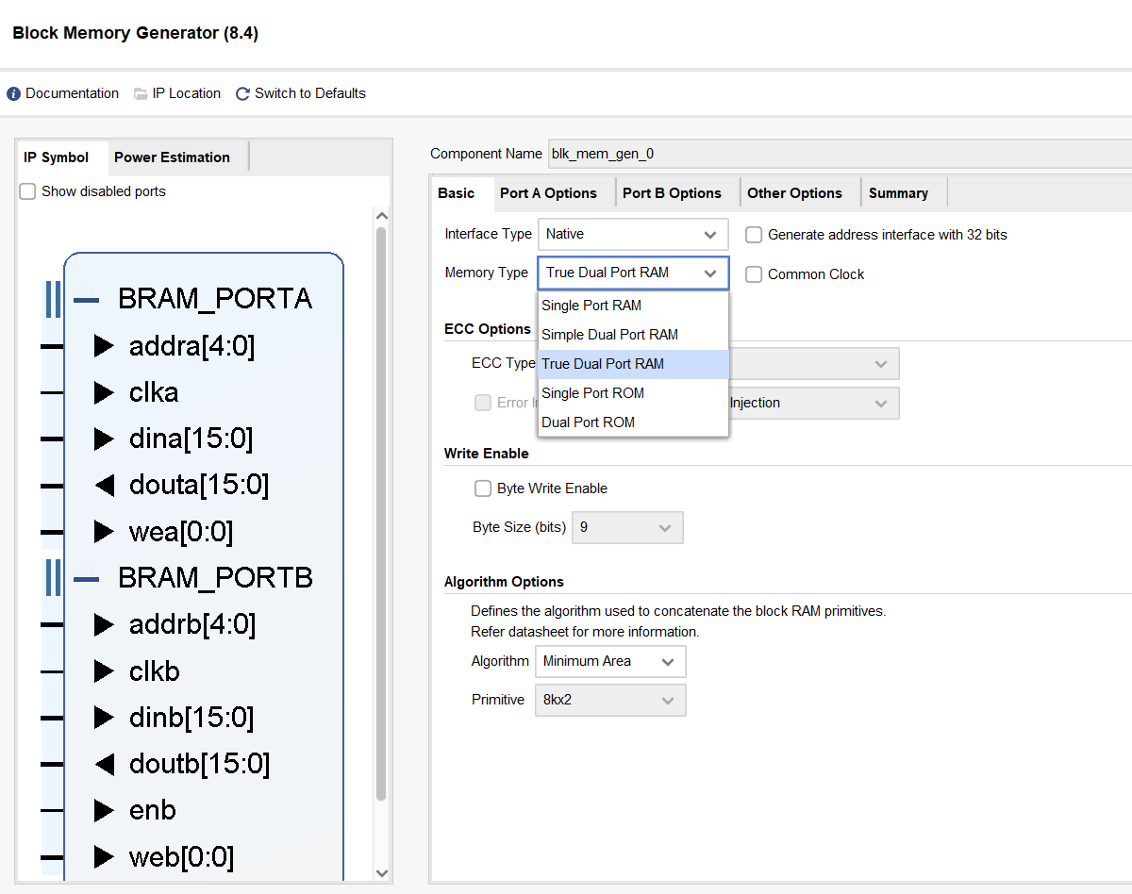Viewport: 1132px width, 894px height.
Task: Collapse the BRAM_PORTA minus icon
Action: coord(86,299)
